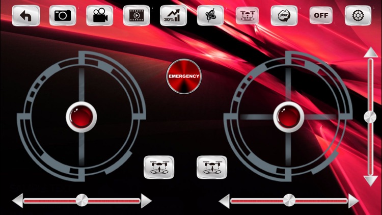Click the bottom-right trim slider handle
The height and width of the screenshot is (215, 382).
click(289, 200)
